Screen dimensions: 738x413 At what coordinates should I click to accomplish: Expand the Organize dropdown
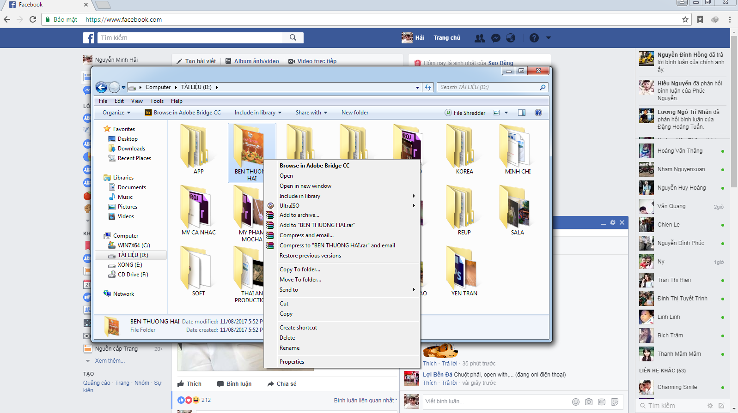tap(116, 113)
